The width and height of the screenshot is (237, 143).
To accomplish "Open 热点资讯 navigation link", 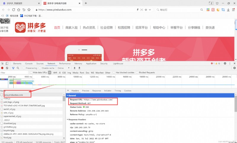I will (89, 27).
